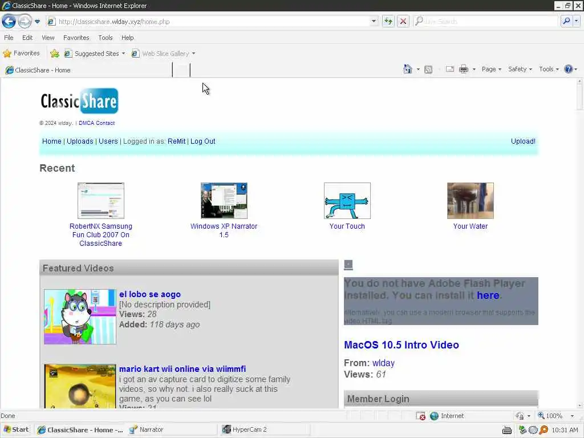Viewport: 584px width, 438px height.
Task: Open the Help menu
Action: [x=127, y=38]
